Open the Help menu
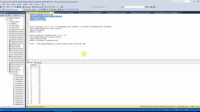 (42, 4)
